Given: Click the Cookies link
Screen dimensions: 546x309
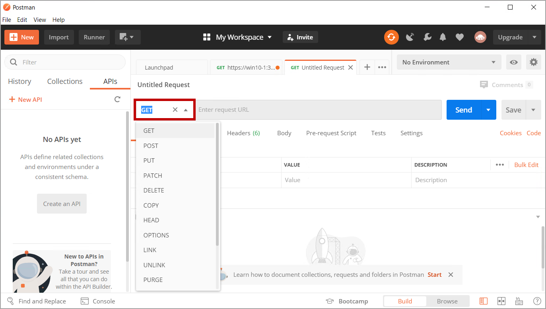Looking at the screenshot, I should pos(510,133).
